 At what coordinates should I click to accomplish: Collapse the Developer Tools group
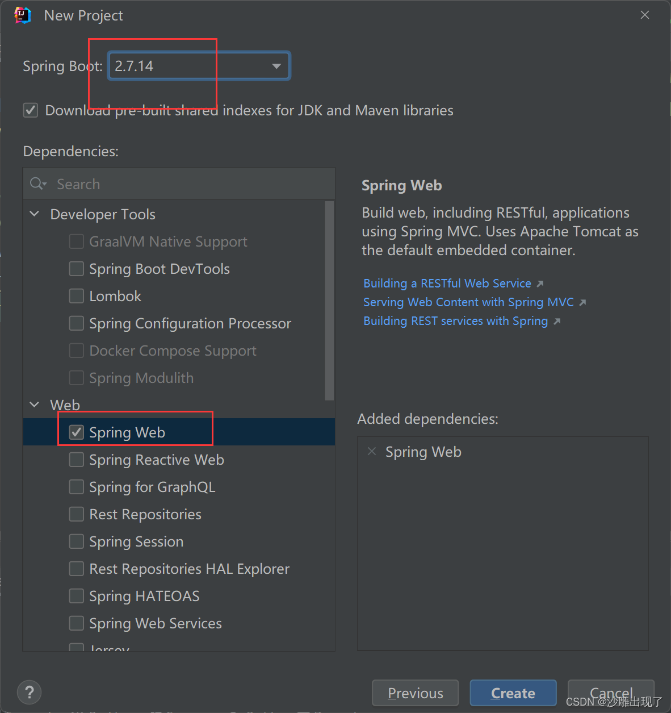click(35, 214)
